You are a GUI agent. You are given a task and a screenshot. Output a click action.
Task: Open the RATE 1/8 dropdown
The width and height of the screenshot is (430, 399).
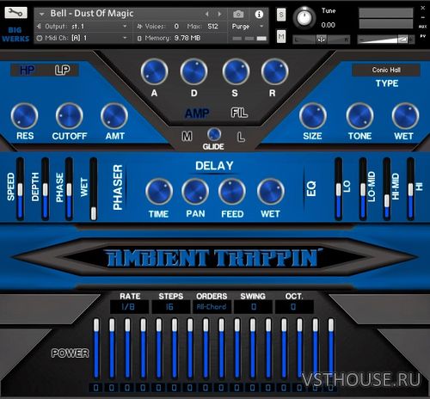pyautogui.click(x=129, y=307)
